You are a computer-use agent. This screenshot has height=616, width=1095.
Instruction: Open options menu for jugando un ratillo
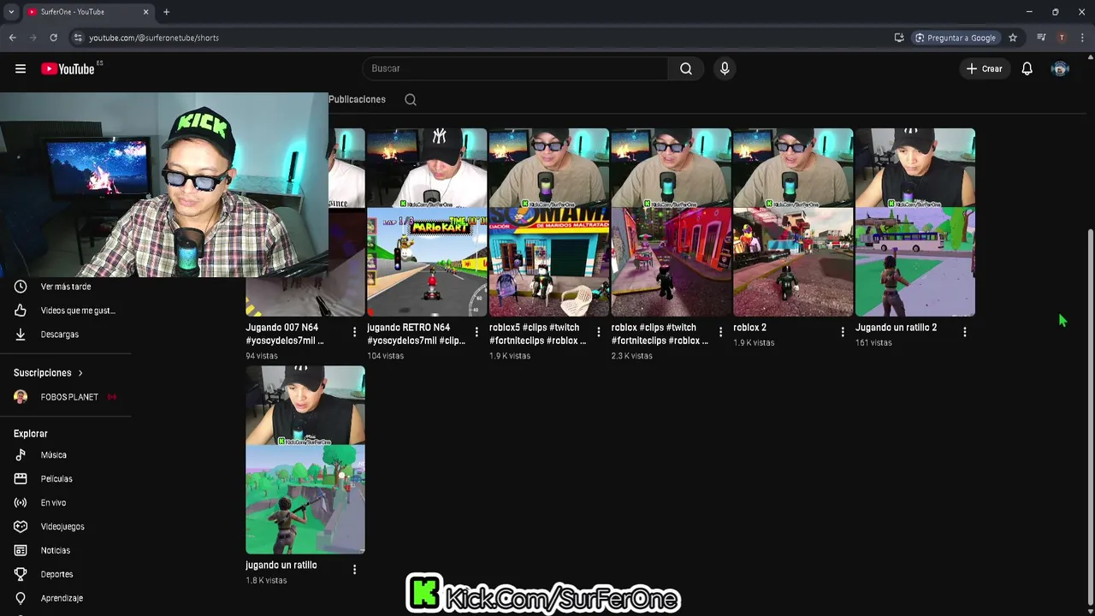[x=354, y=569]
